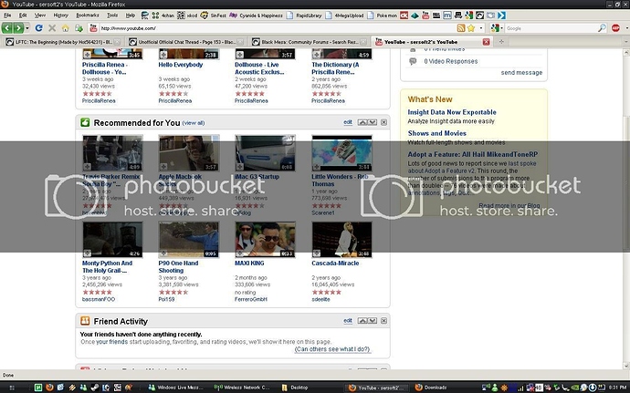The width and height of the screenshot is (630, 393).
Task: Click the Google search box
Action: tap(551, 28)
